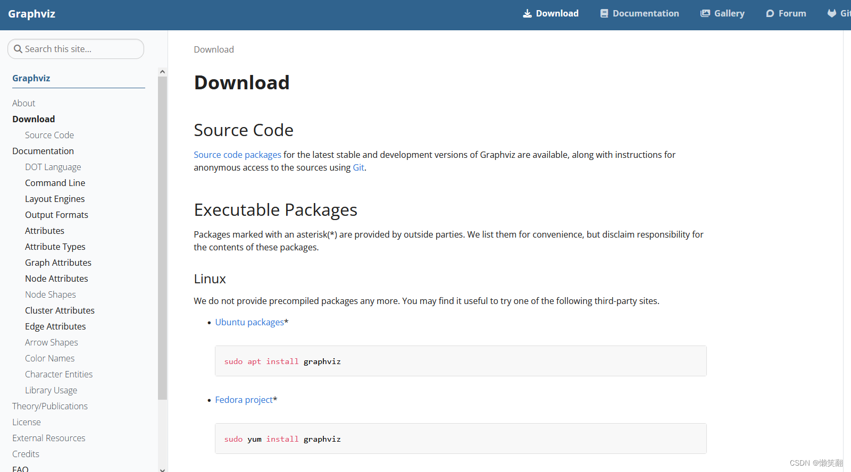Open the Download nav menu item
851x472 pixels.
[550, 14]
